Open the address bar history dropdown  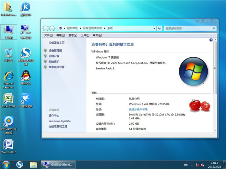click(154, 28)
